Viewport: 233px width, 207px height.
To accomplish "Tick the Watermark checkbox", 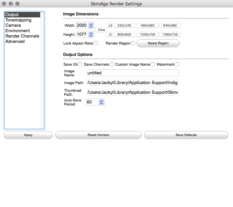I will (x=177, y=64).
